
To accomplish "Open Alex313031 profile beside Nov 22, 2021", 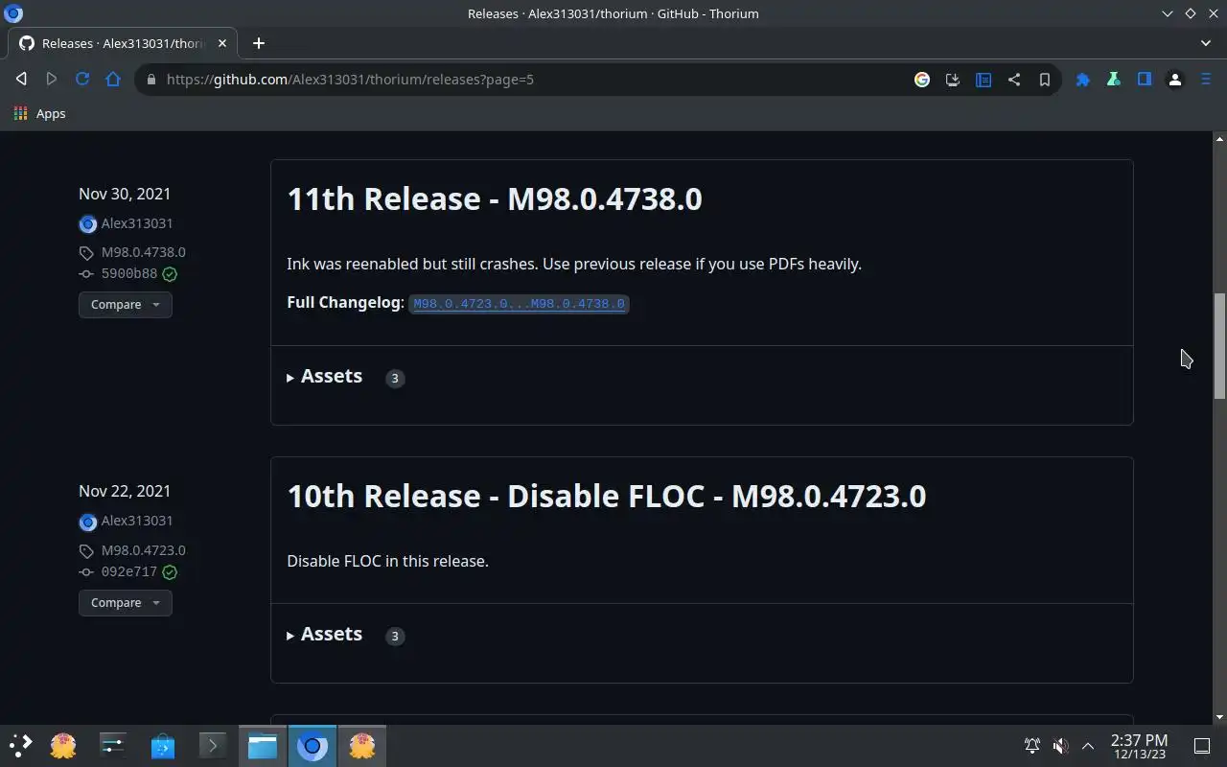I will (137, 521).
